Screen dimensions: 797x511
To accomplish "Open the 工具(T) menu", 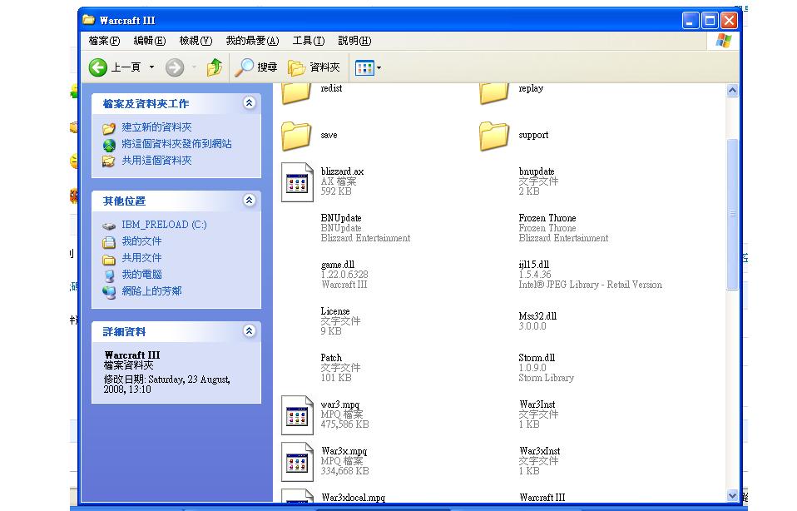I will coord(309,41).
